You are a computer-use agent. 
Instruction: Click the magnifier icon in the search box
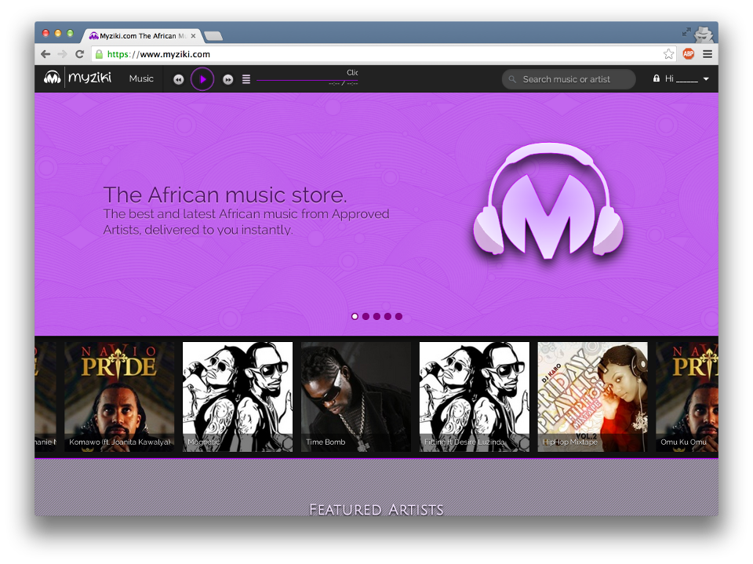pyautogui.click(x=512, y=79)
